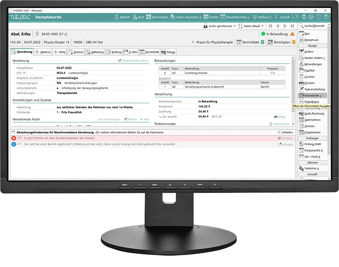Open Terminplan from top toolbar
The height and width of the screenshot is (267, 339).
[x=157, y=17]
